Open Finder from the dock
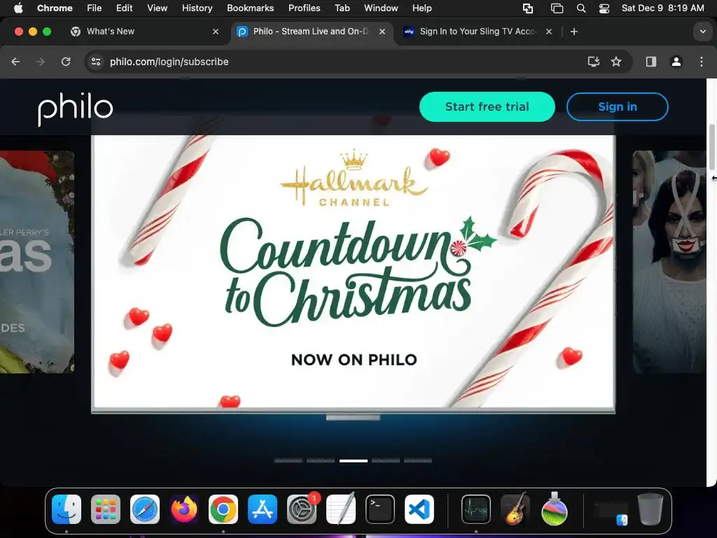Screen dimensions: 717x538 (67, 509)
